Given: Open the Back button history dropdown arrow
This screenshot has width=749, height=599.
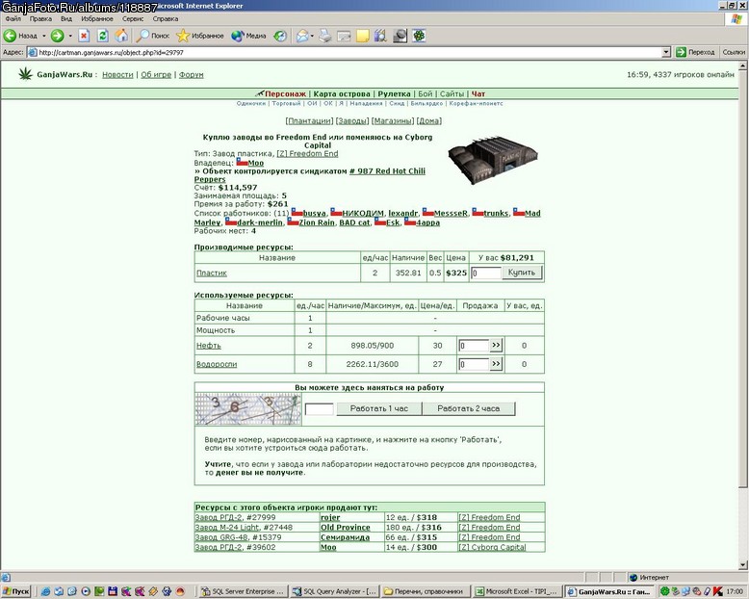Looking at the screenshot, I should point(44,36).
